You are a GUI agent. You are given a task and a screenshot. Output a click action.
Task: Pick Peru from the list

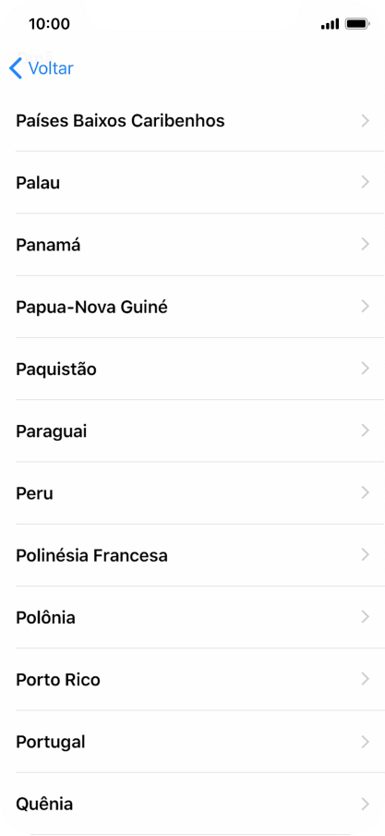pyautogui.click(x=192, y=493)
